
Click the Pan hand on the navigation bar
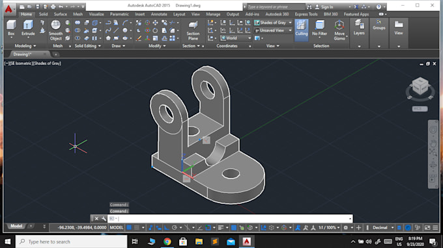coord(433,143)
